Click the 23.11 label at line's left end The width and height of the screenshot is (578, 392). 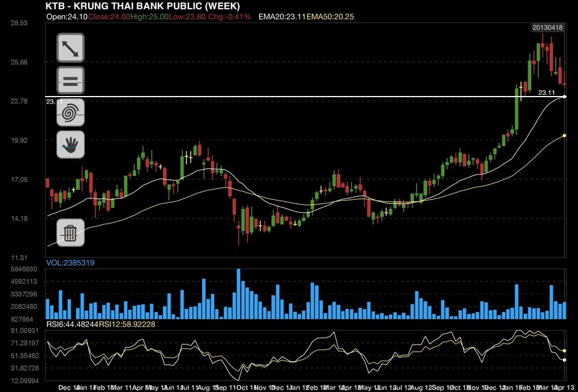point(54,102)
